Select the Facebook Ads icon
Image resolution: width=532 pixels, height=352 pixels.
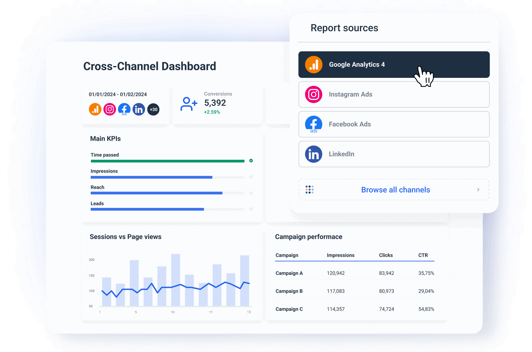tap(313, 124)
